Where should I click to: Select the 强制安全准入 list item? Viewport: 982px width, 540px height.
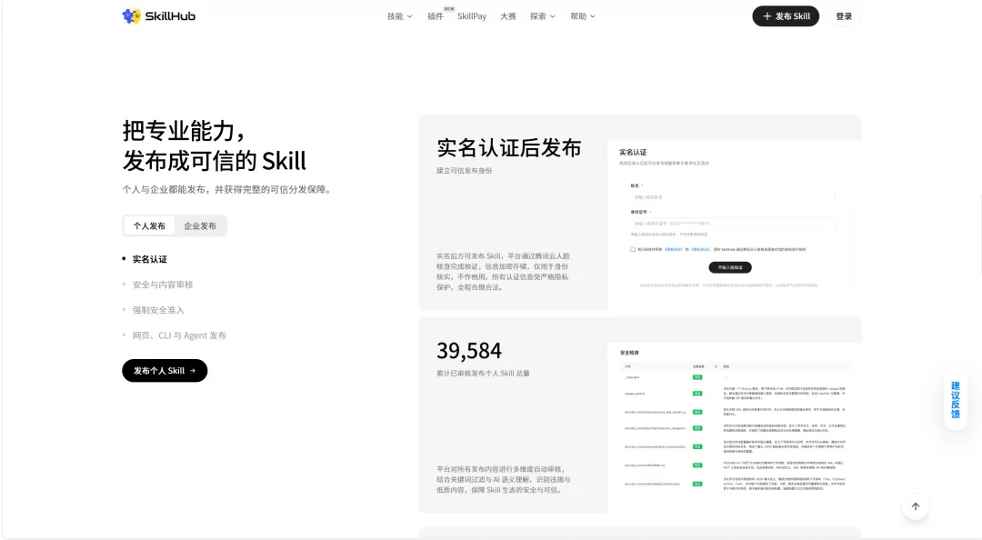(x=158, y=310)
